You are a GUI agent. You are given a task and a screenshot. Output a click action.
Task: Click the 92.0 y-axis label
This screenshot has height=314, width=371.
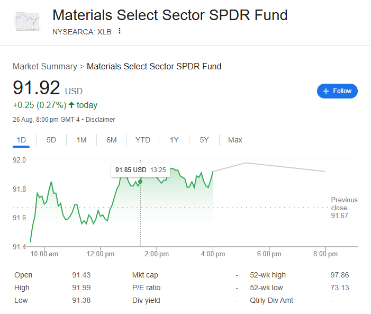tap(19, 160)
